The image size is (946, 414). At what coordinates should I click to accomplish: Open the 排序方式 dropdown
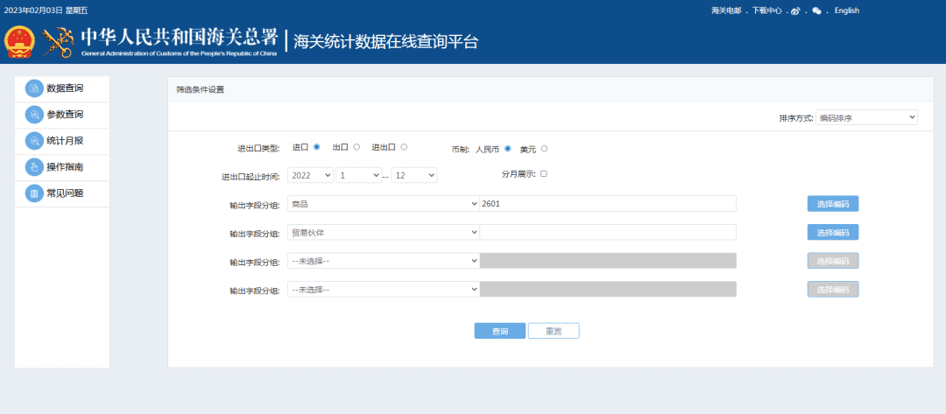point(866,117)
